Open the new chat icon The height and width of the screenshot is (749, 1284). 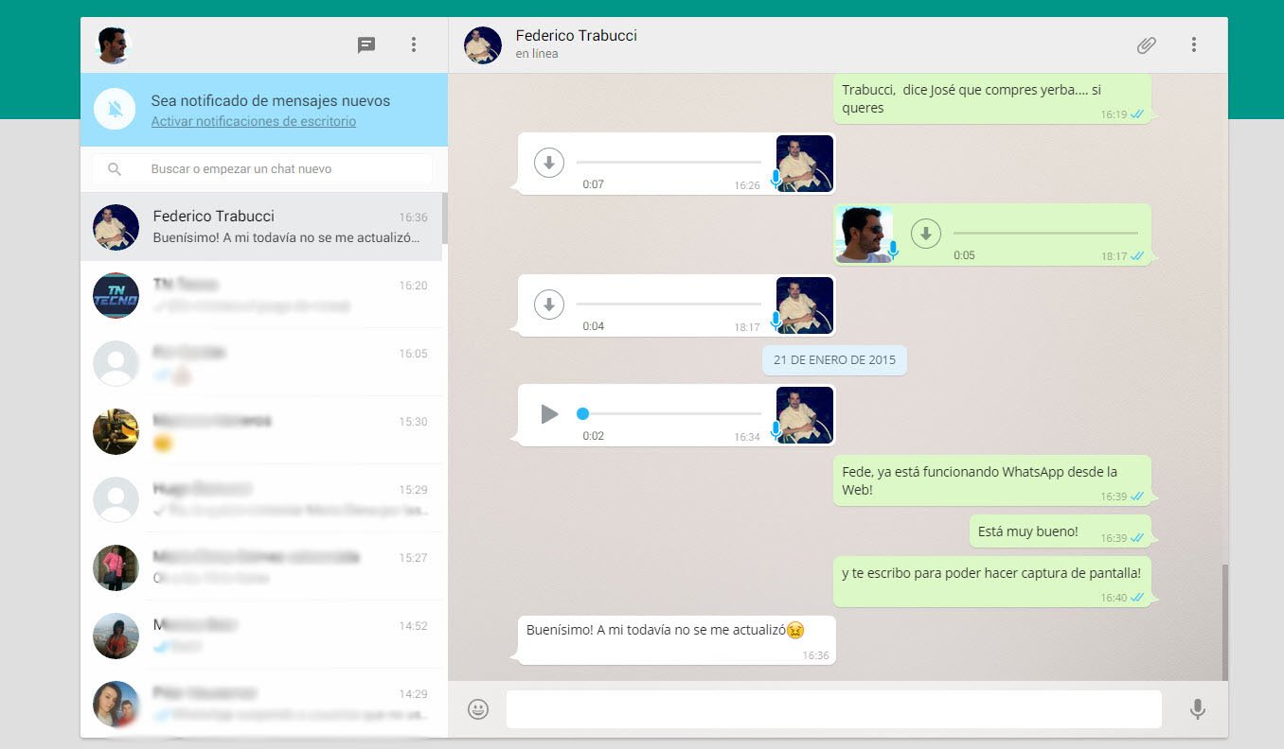point(366,44)
